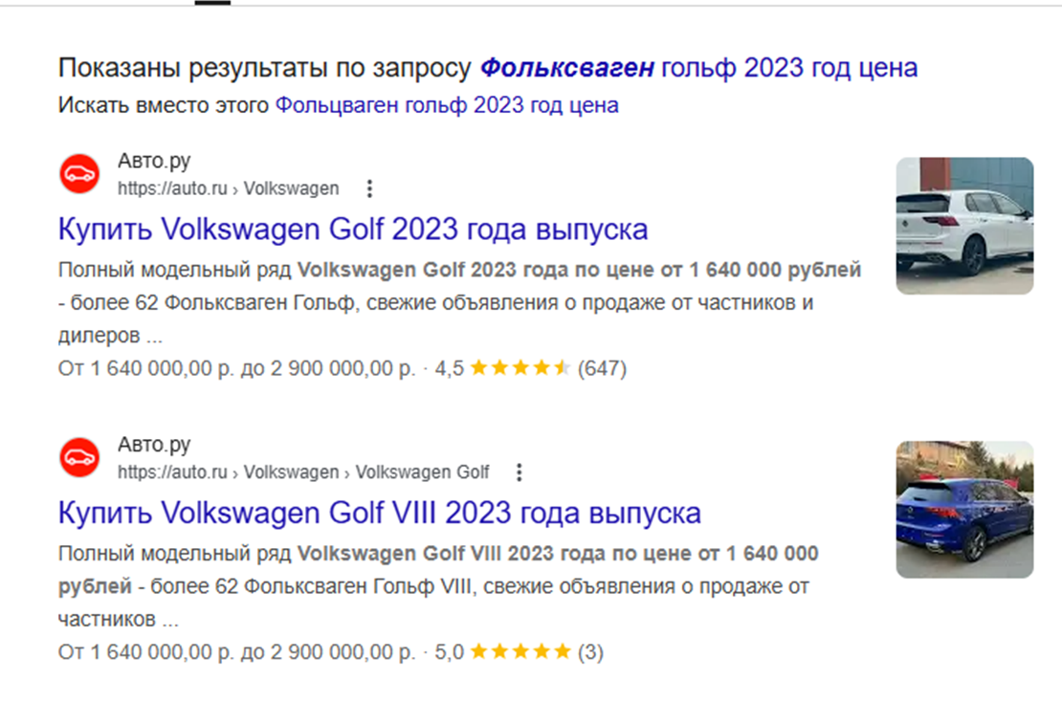The image size is (1062, 702).
Task: Click the corrected query 'Фольксваген гольф 2023 год цена'
Action: (698, 68)
